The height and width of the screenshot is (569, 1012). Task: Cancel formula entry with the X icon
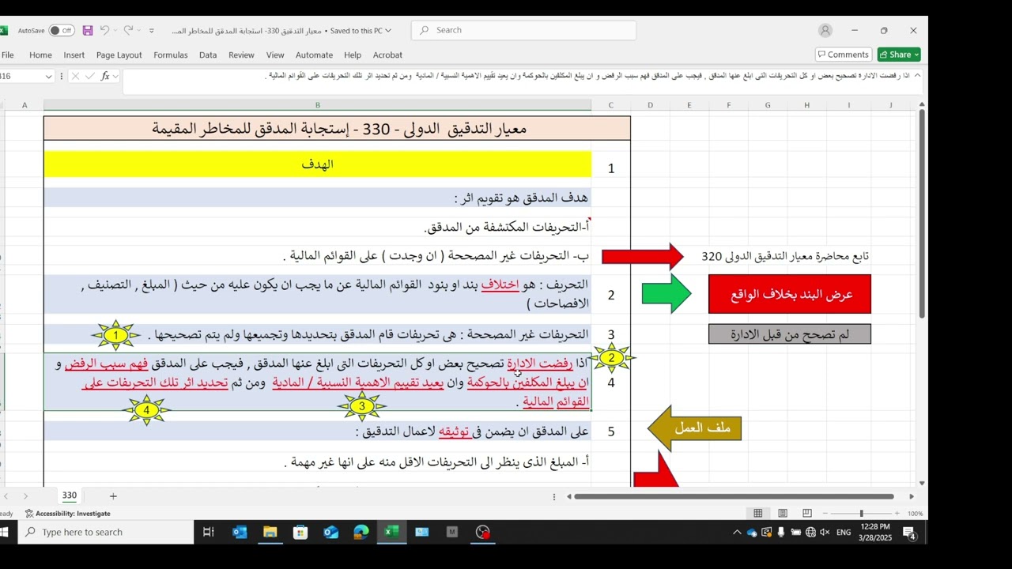tap(75, 77)
